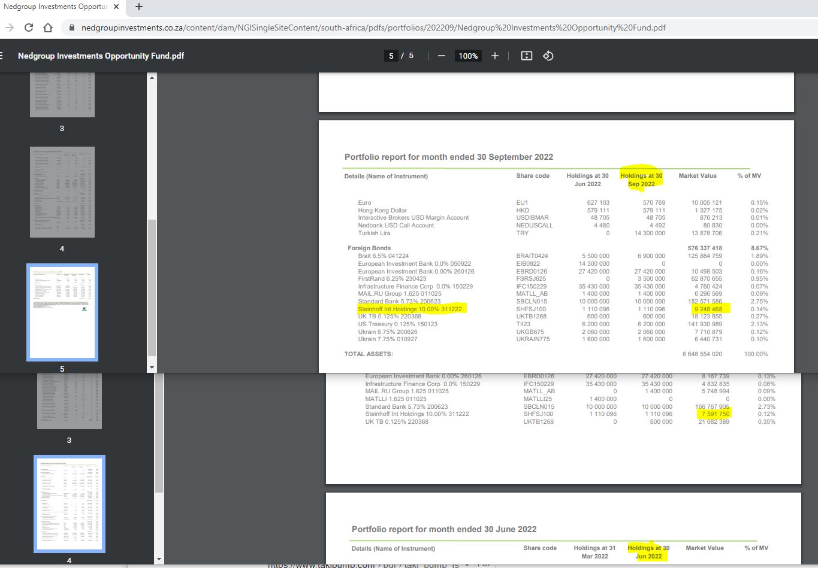Click the 'Details (Name of Instrument)' header under the September heading
The image size is (818, 568).
[386, 176]
